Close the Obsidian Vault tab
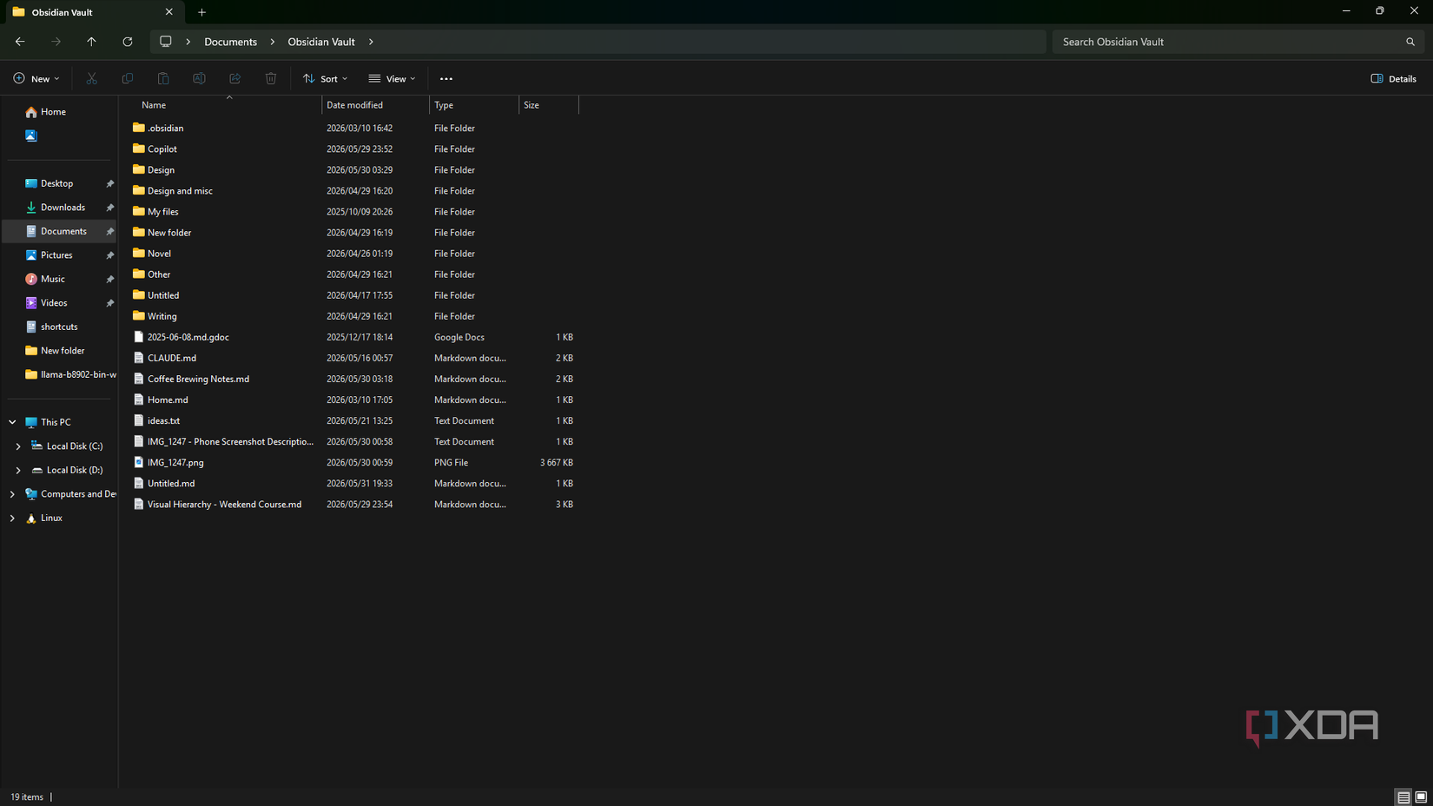The image size is (1433, 806). click(x=169, y=12)
